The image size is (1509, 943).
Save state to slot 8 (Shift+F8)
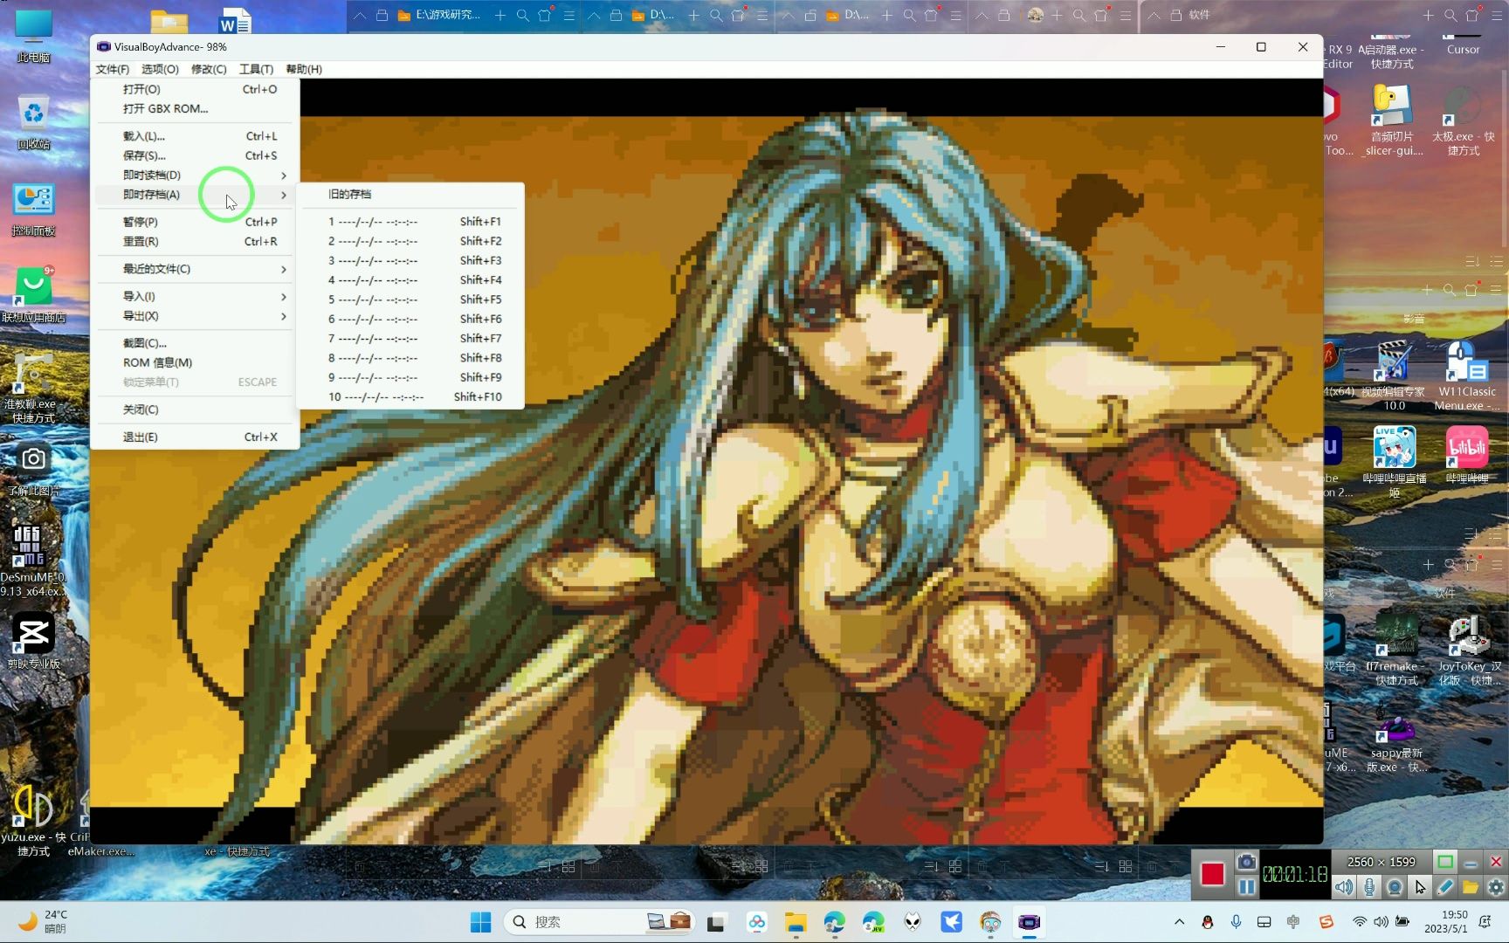tap(410, 358)
